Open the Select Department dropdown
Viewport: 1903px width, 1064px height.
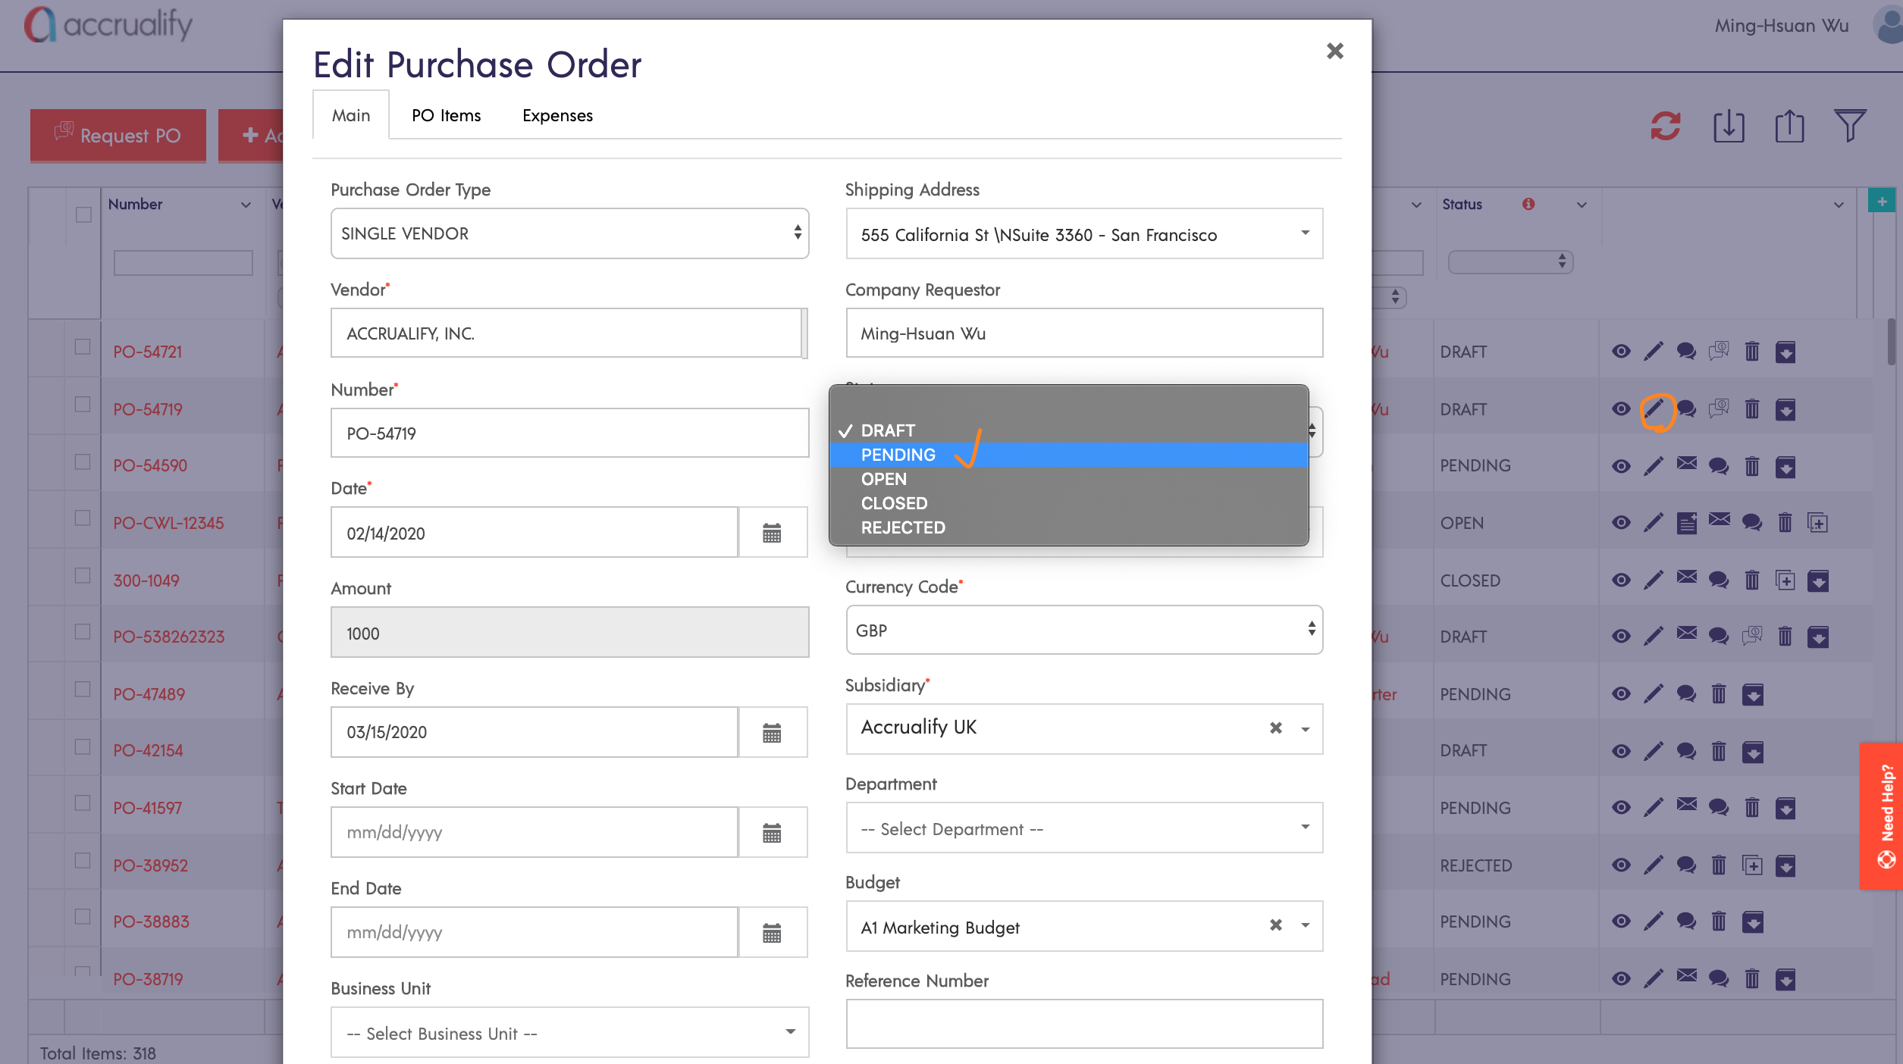1084,828
